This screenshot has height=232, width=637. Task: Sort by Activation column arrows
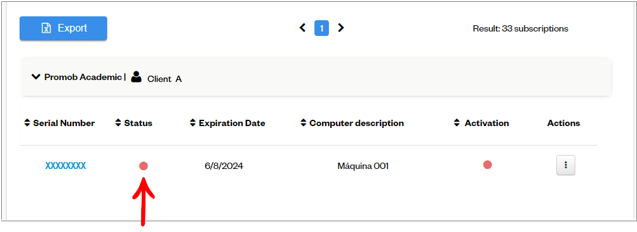457,123
